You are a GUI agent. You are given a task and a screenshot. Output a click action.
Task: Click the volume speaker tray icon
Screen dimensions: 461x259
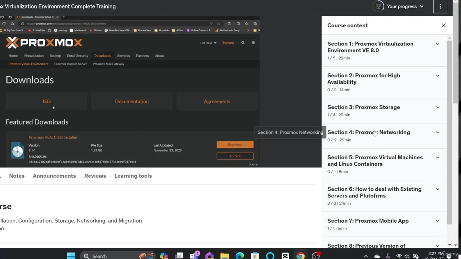(407, 256)
